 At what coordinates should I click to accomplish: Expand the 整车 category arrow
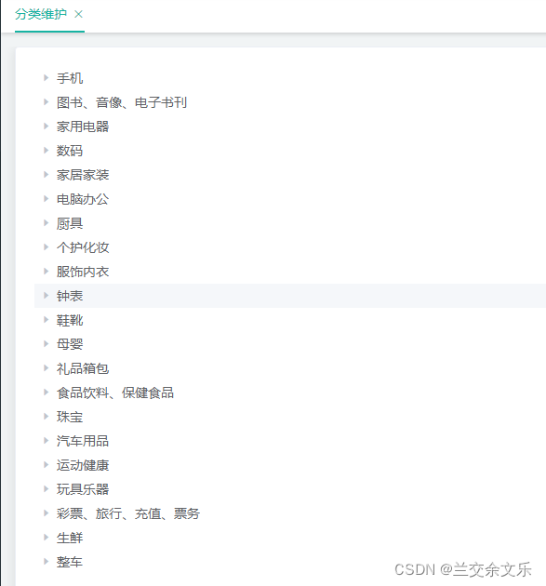pyautogui.click(x=46, y=562)
